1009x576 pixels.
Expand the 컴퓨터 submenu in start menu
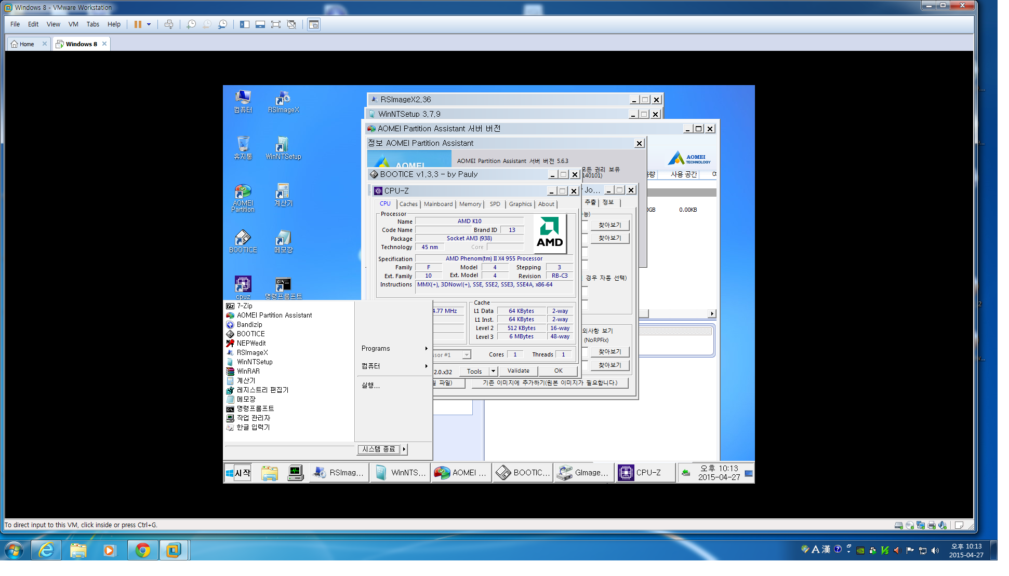pos(395,366)
